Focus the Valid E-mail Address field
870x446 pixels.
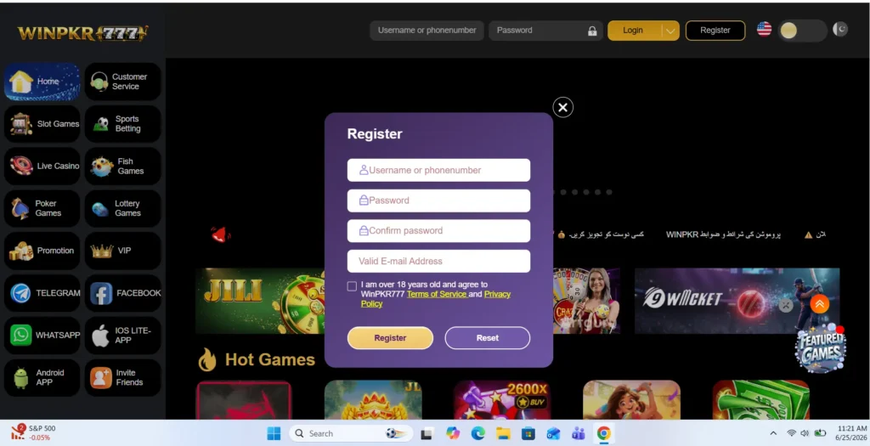point(438,262)
